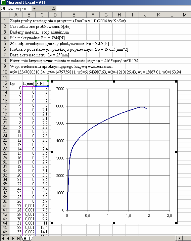Click cell 'Baza ekstensometru: Le = 25[mm]'
Screen dimensions: 191x241
click(x=39, y=55)
